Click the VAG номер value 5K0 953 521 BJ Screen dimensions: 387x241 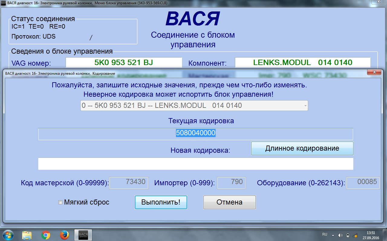point(124,63)
